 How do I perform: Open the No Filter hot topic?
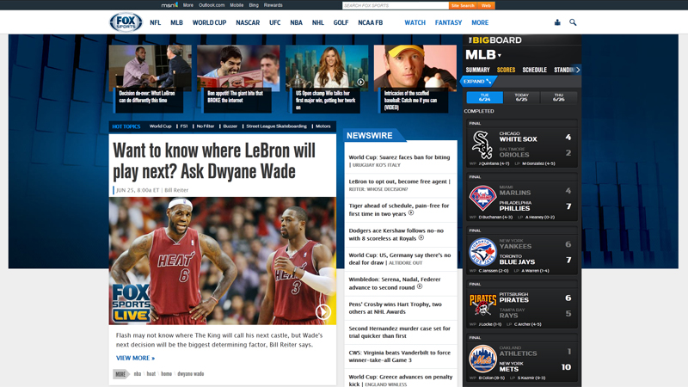click(206, 126)
